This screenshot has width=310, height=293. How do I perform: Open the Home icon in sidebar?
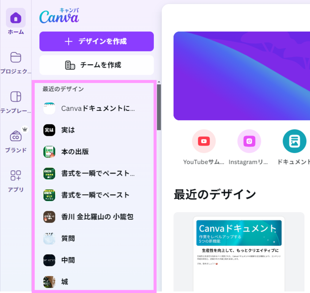[x=16, y=18]
